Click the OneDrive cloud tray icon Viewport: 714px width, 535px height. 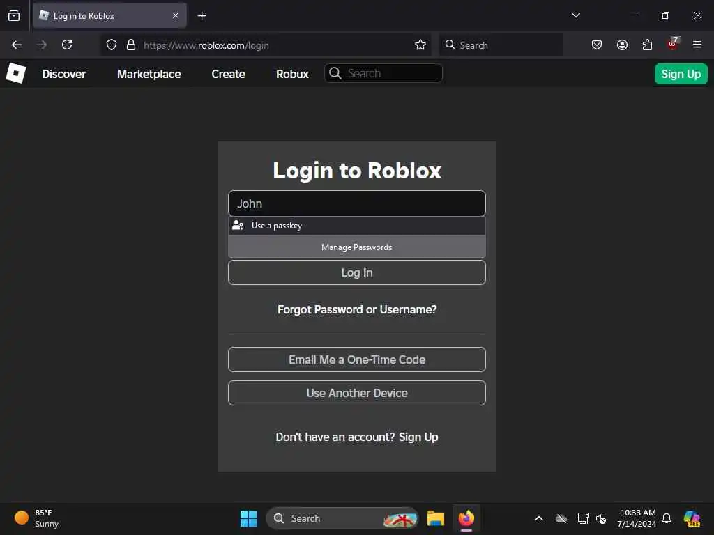pos(561,518)
